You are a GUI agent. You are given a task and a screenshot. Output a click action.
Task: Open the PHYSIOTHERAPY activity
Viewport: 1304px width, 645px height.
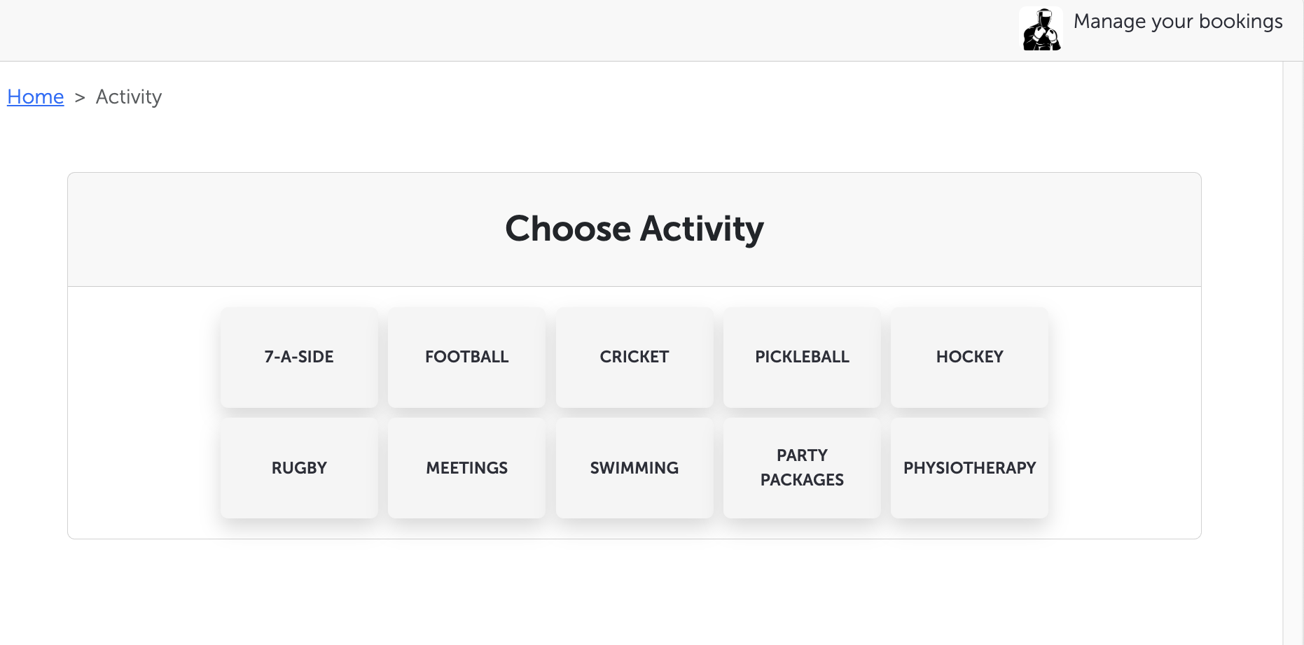click(969, 468)
